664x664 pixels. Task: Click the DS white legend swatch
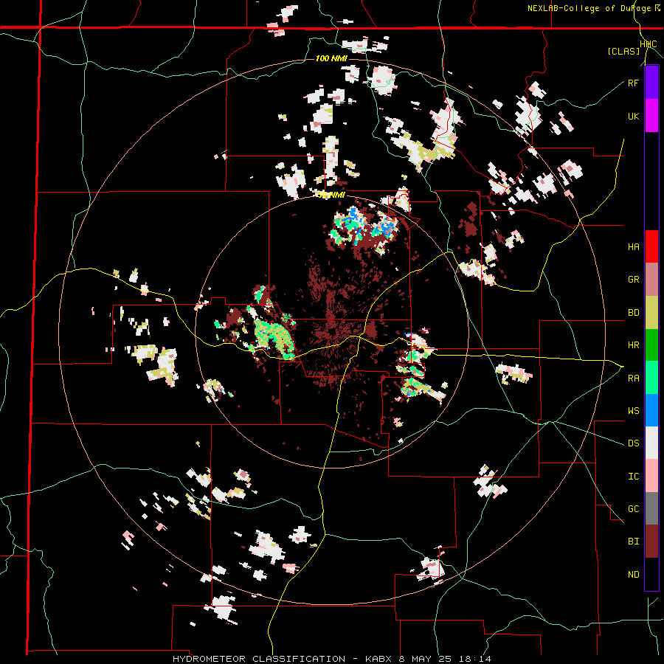[x=651, y=443]
